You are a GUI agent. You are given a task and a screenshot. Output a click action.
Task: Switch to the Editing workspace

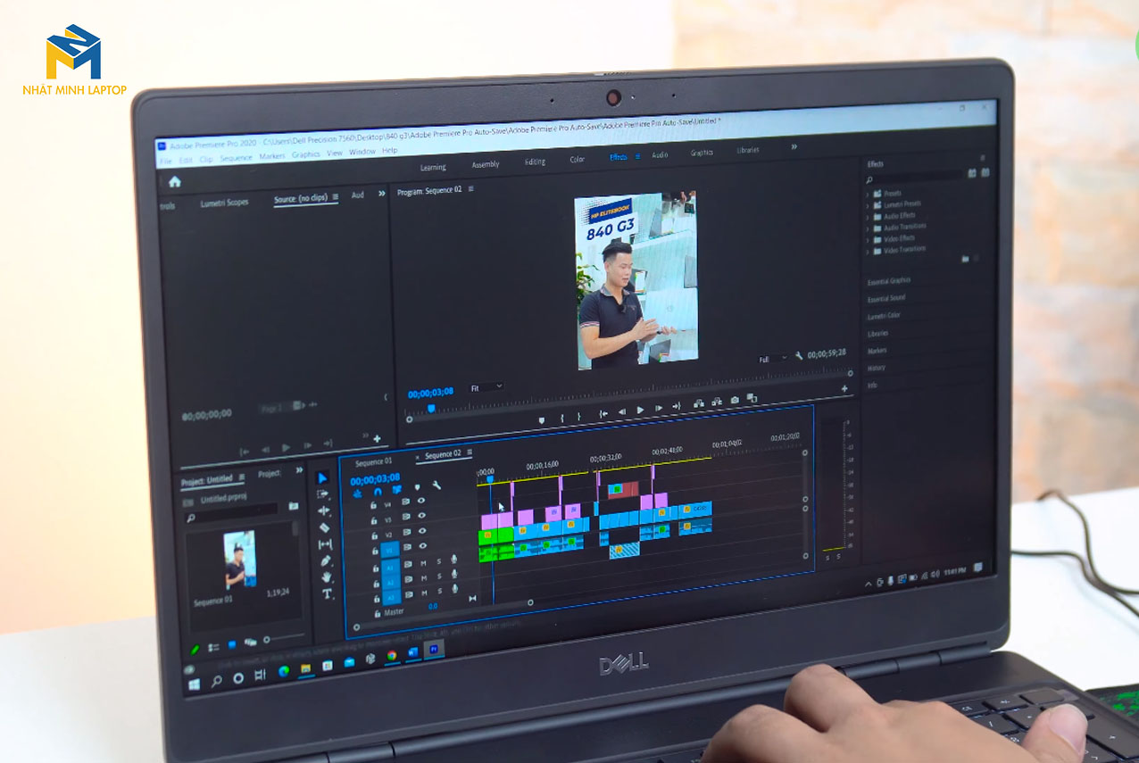tap(535, 162)
